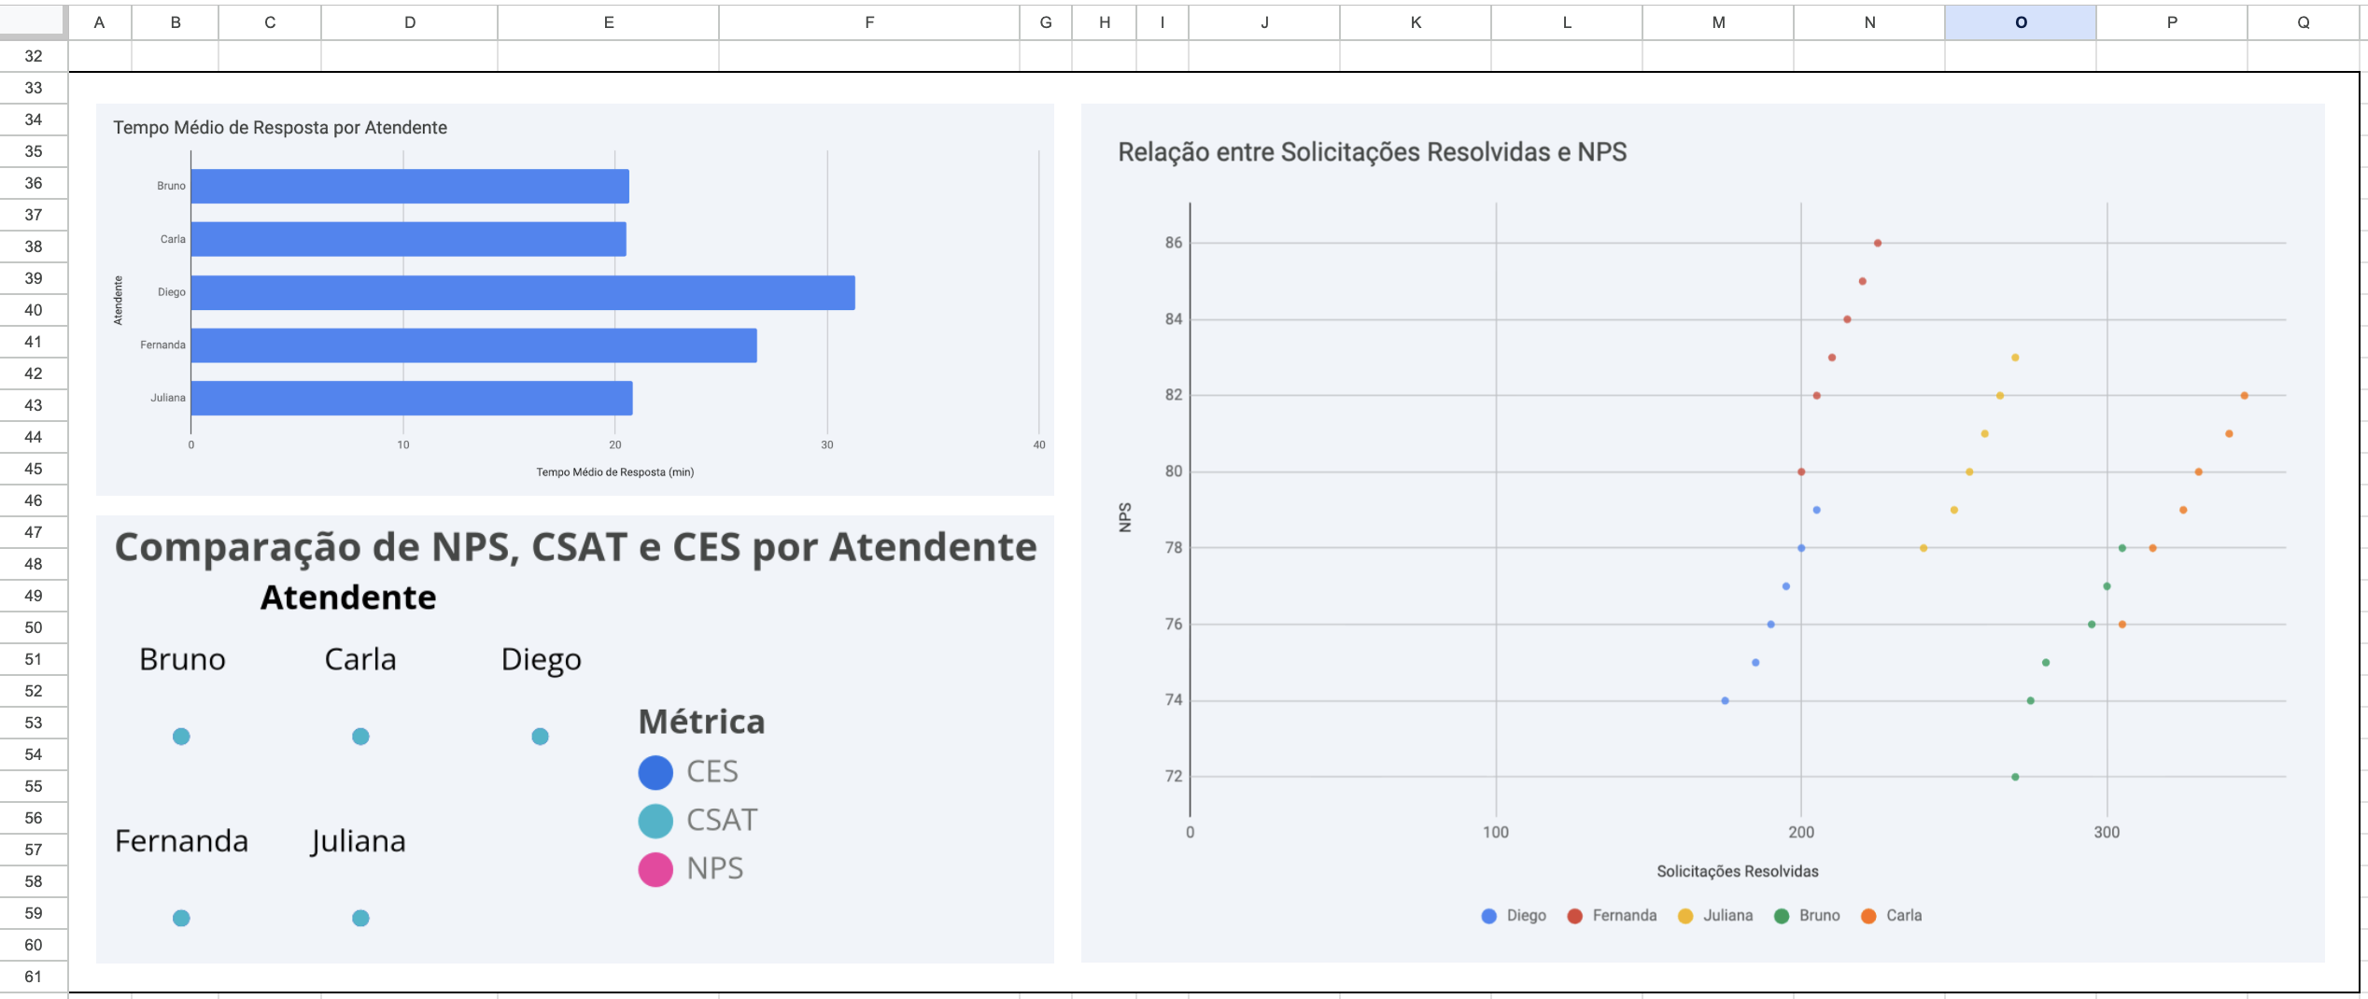
Task: Select row 53 header
Action: pos(34,723)
